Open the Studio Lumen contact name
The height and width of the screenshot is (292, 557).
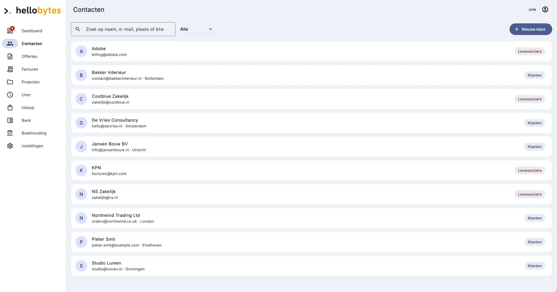[x=106, y=263]
